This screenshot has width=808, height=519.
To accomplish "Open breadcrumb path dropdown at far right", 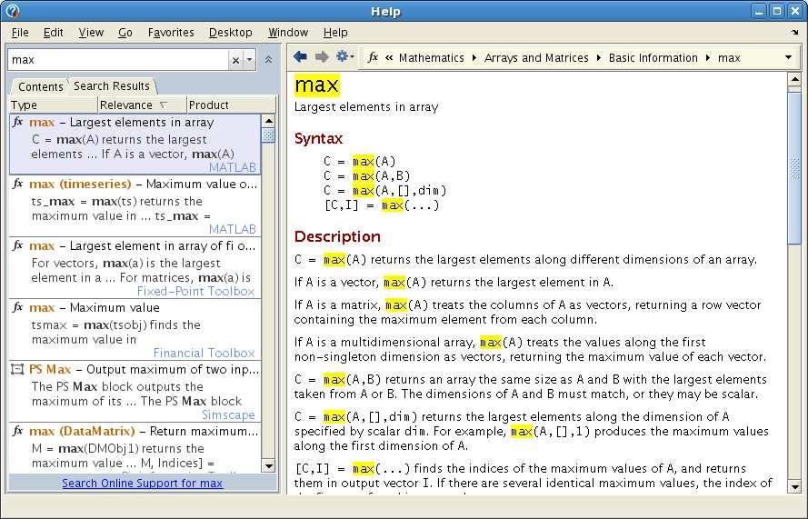I will click(x=788, y=57).
